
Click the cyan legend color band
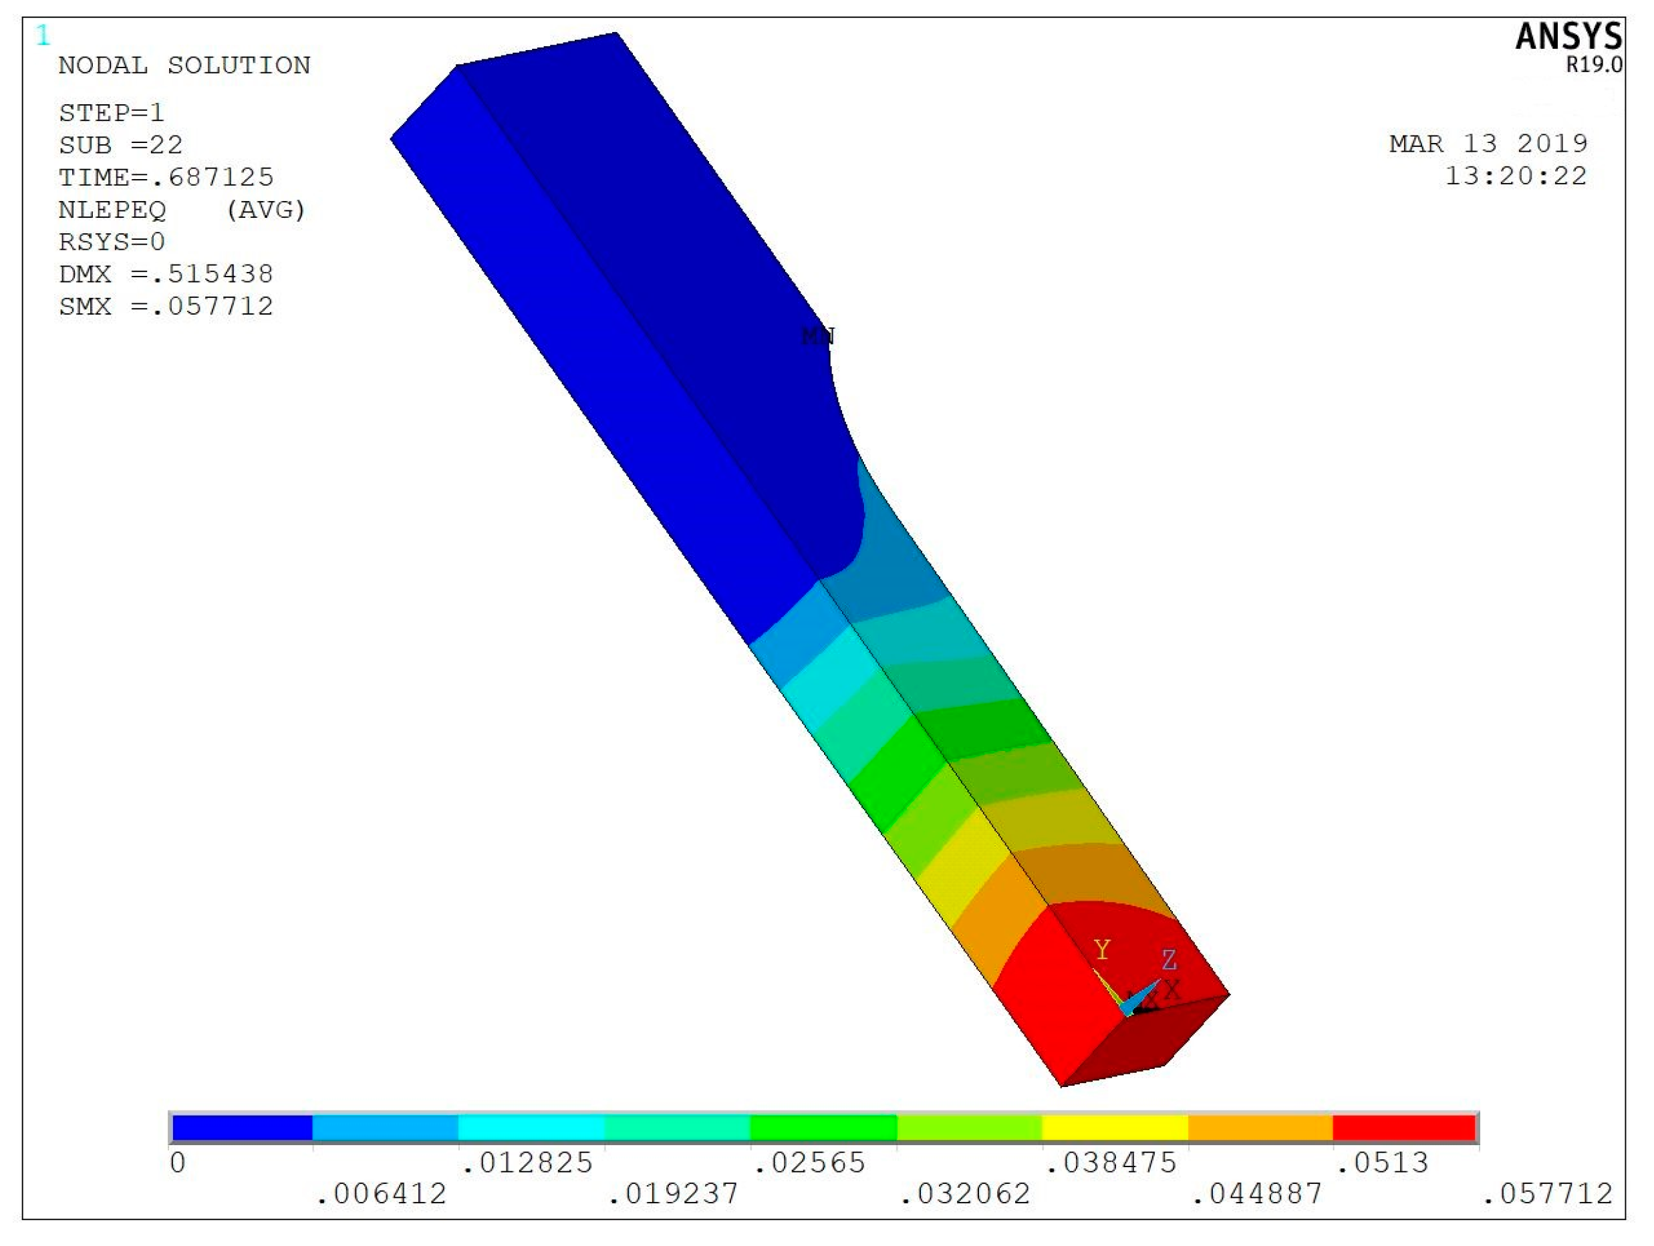(x=531, y=1128)
